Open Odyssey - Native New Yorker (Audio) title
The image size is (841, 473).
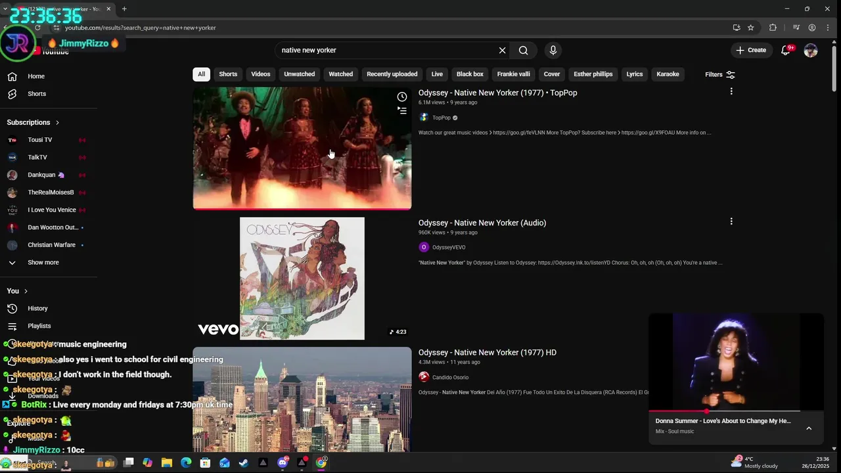[482, 223]
